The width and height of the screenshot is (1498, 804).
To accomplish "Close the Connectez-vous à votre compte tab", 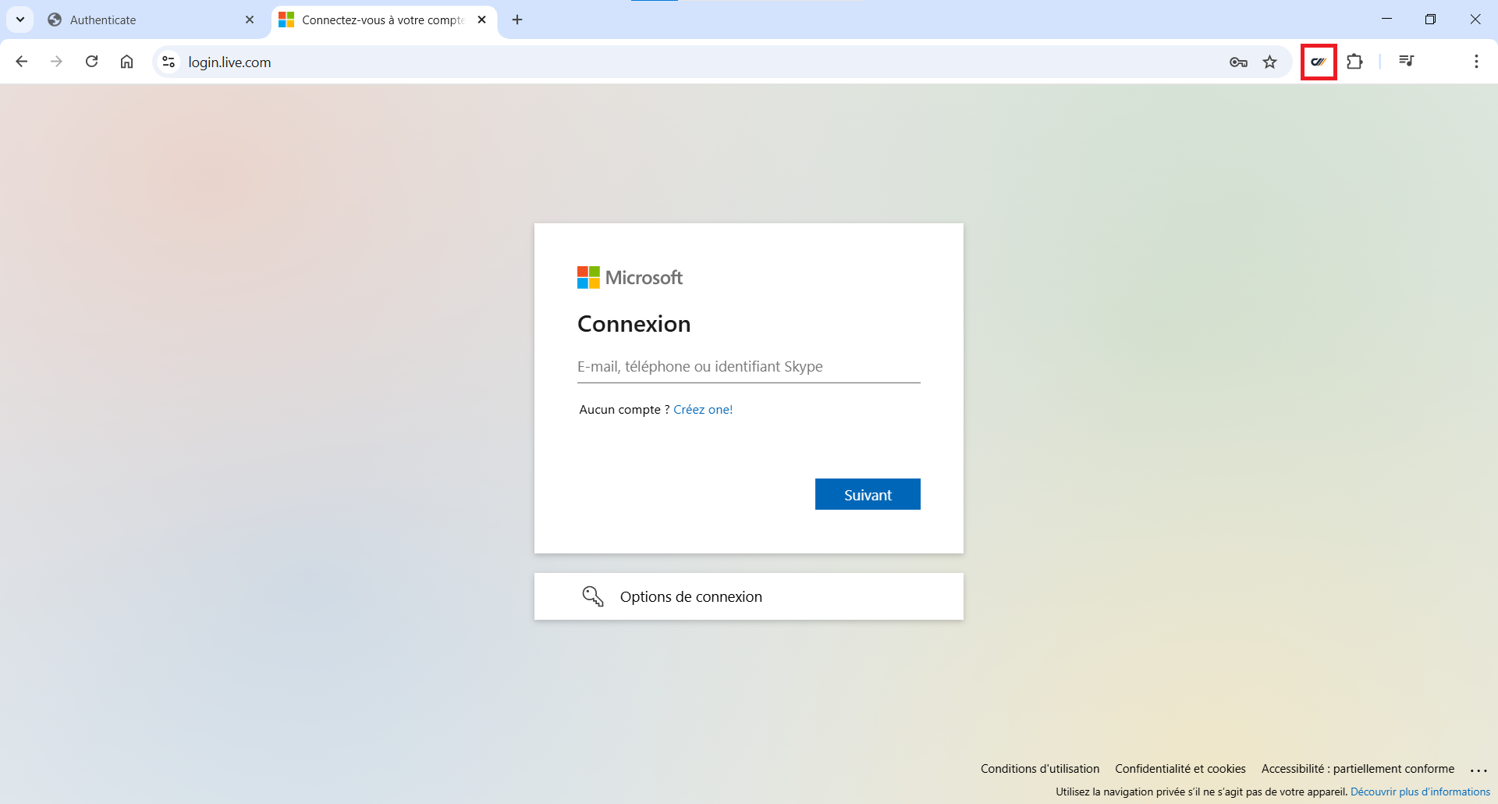I will (481, 20).
